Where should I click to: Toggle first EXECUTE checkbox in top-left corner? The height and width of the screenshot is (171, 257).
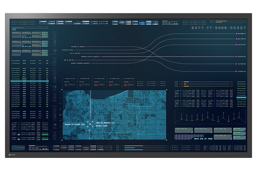coord(12,21)
